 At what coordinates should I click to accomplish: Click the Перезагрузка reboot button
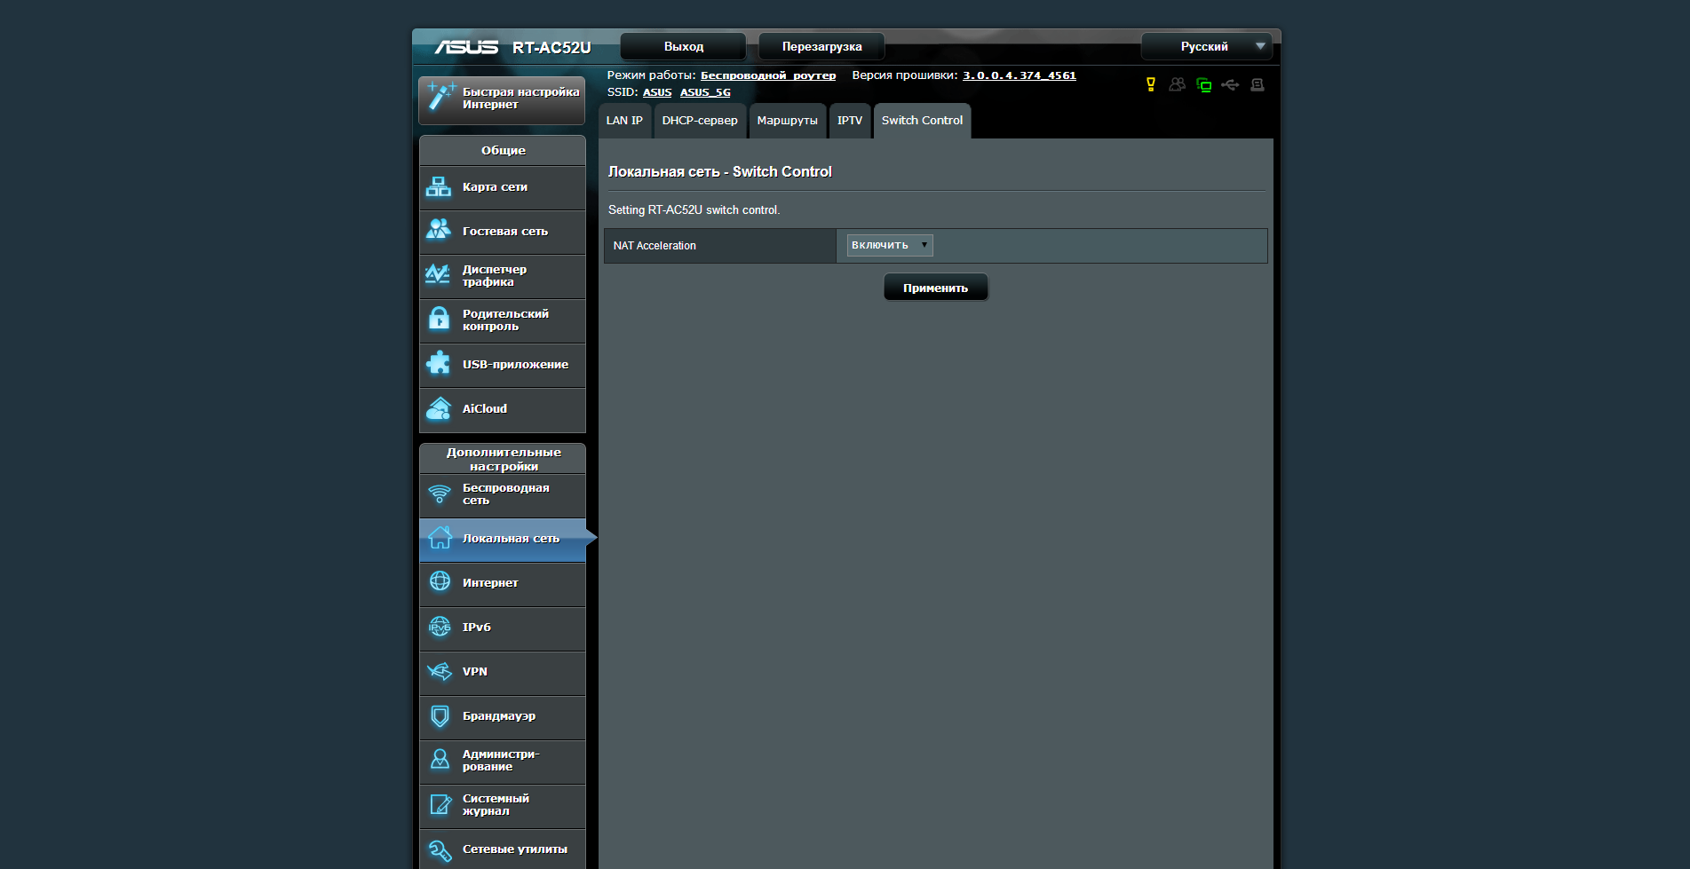821,46
